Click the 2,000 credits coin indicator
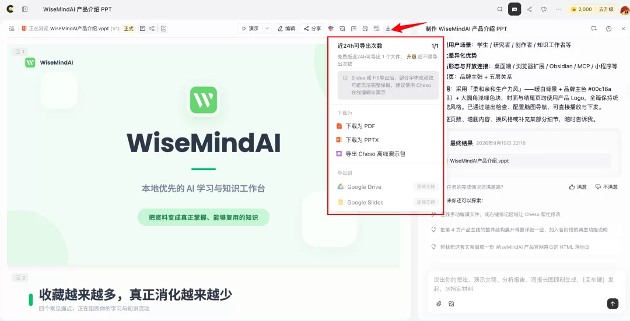 tap(582, 9)
